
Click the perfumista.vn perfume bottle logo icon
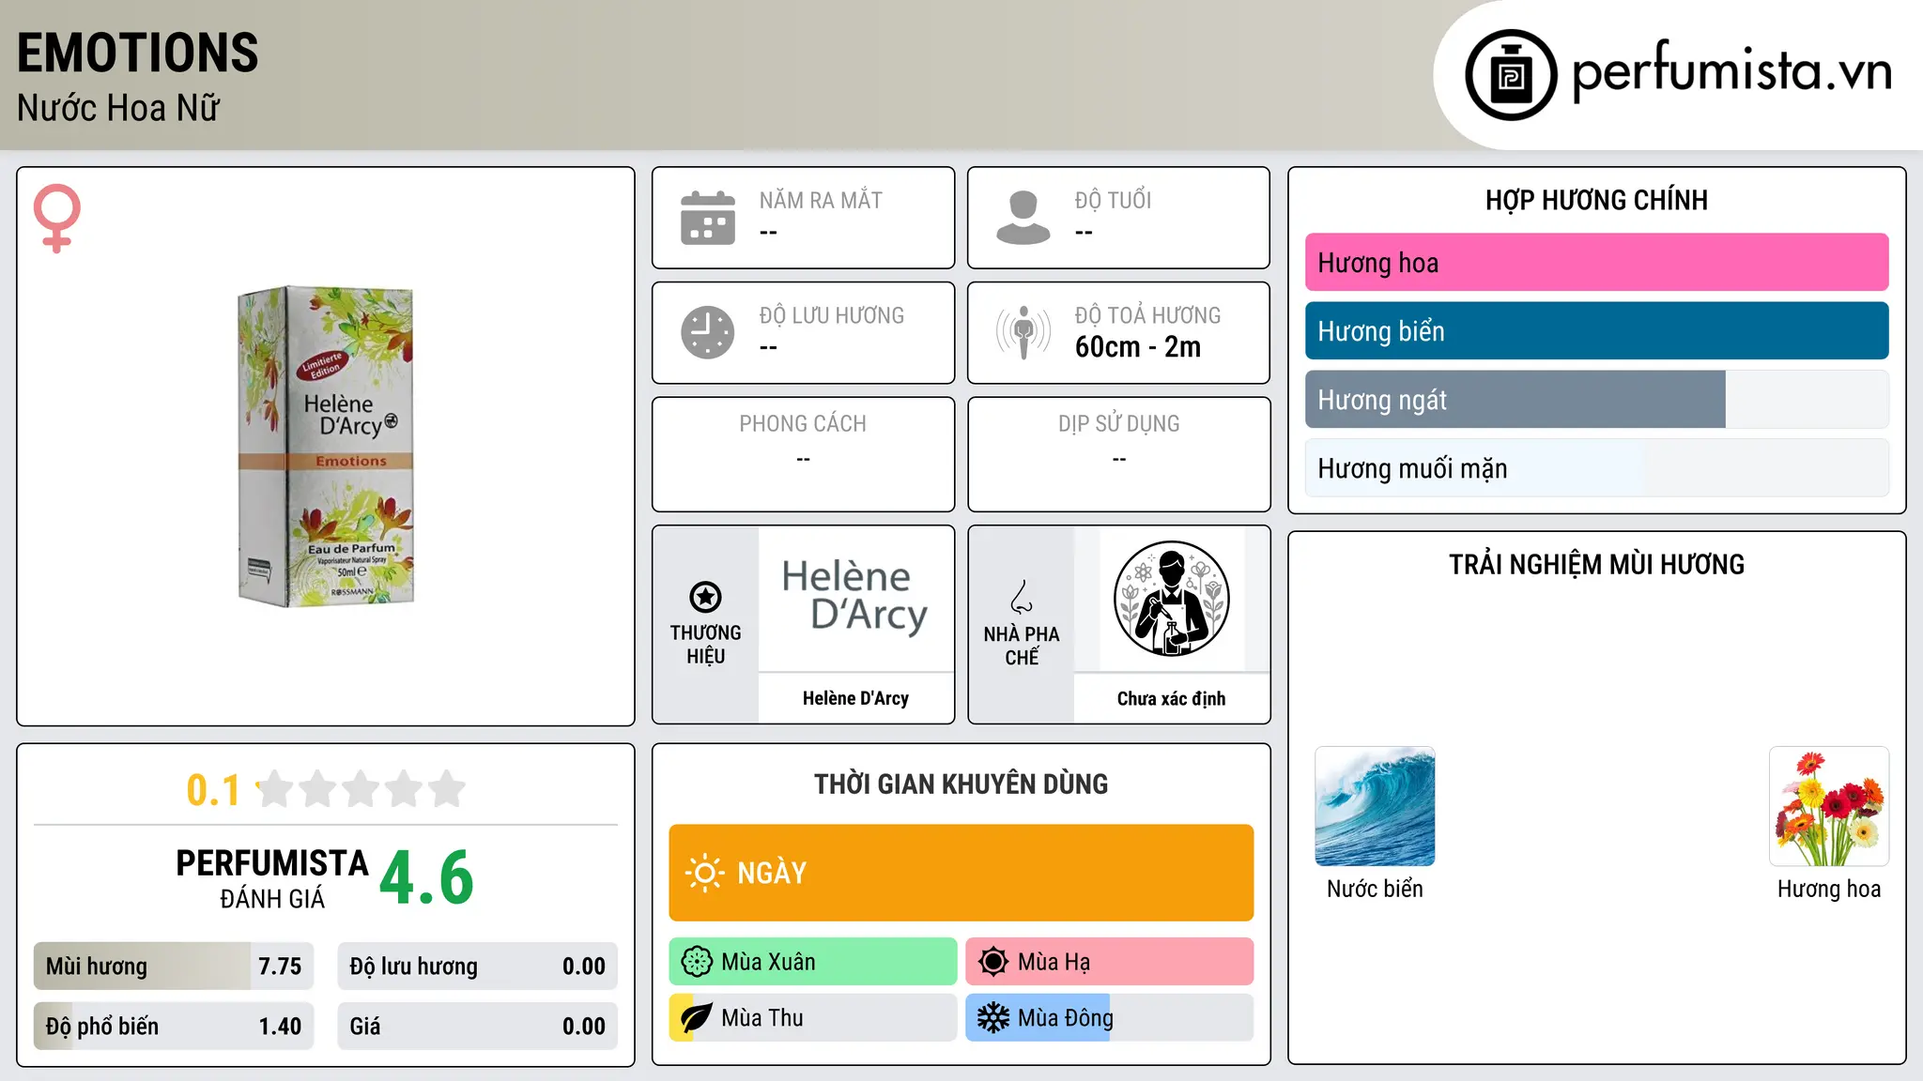(x=1511, y=75)
